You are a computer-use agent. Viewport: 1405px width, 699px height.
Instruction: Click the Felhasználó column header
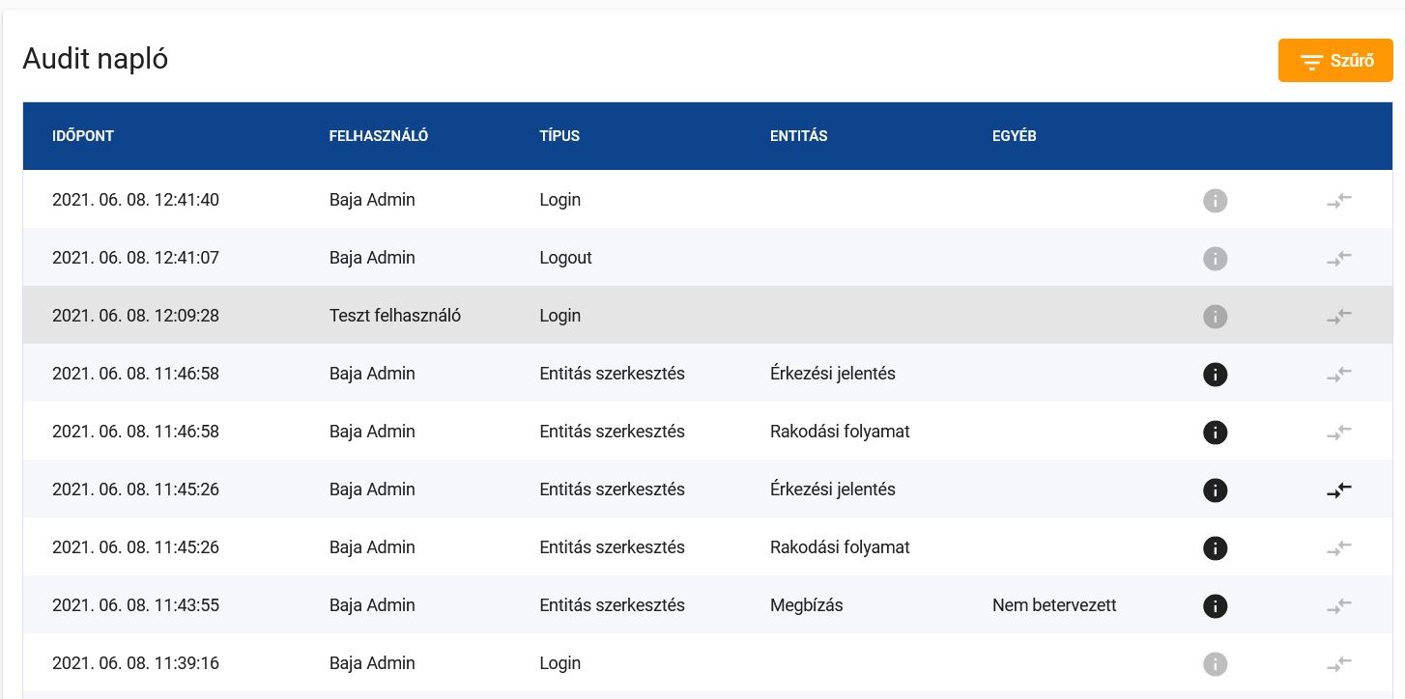(378, 136)
